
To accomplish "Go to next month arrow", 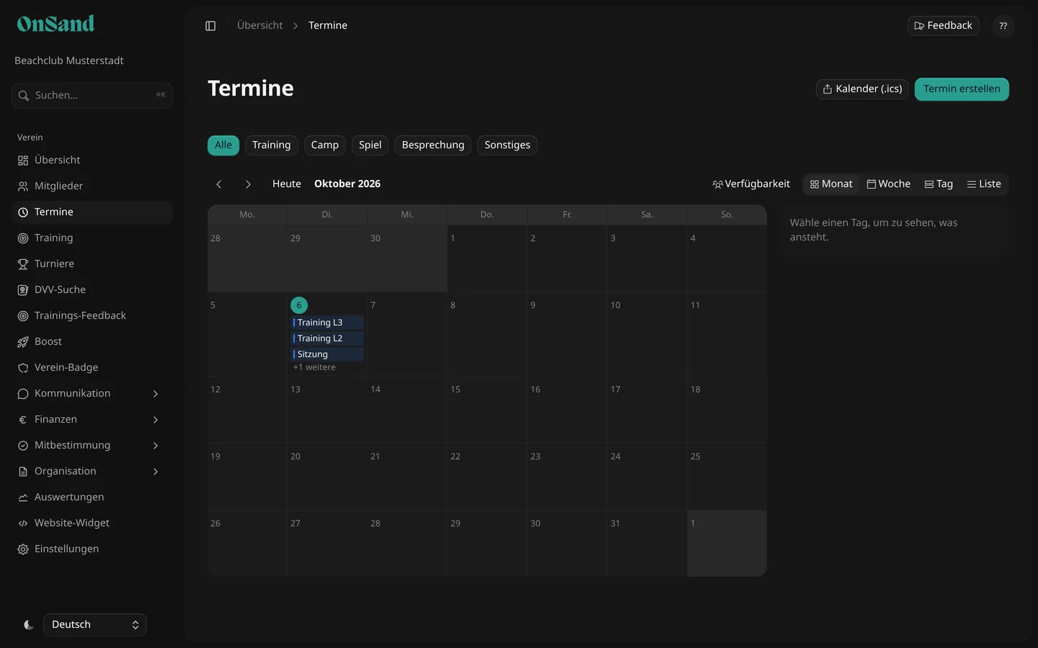I will point(248,184).
